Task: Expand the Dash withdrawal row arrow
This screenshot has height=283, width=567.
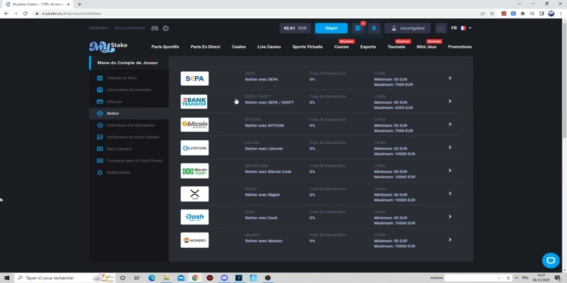Action: coord(450,217)
